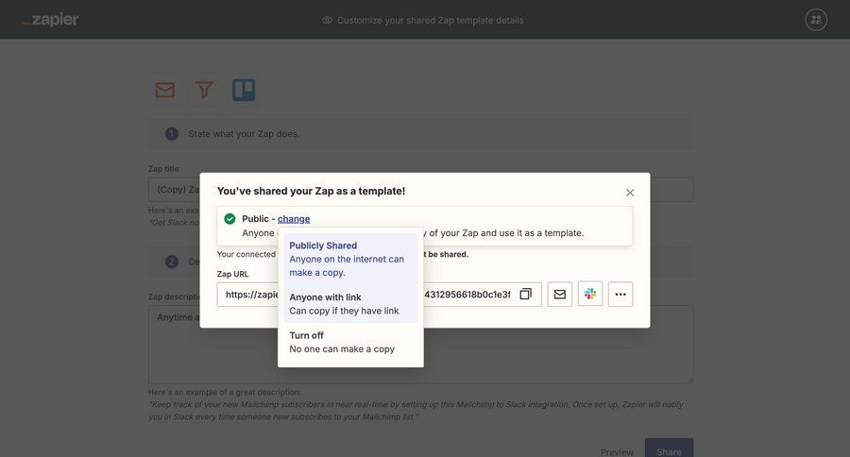Close the shared template dialog
This screenshot has height=457, width=850.
click(x=630, y=193)
